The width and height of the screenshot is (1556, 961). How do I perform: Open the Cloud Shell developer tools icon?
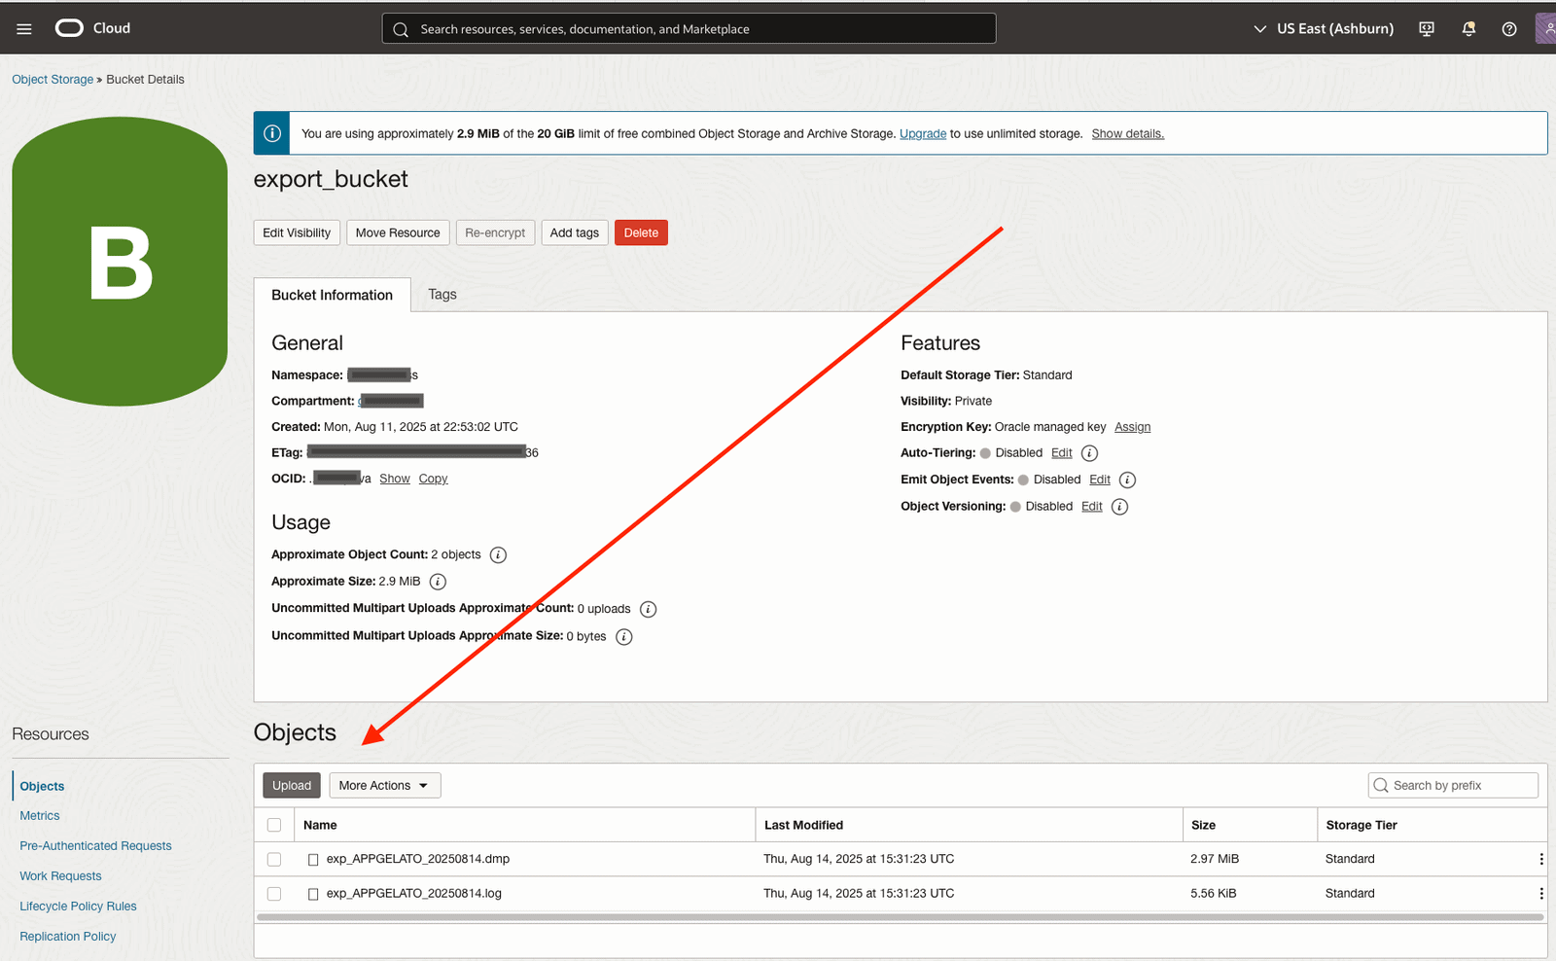click(x=1427, y=29)
